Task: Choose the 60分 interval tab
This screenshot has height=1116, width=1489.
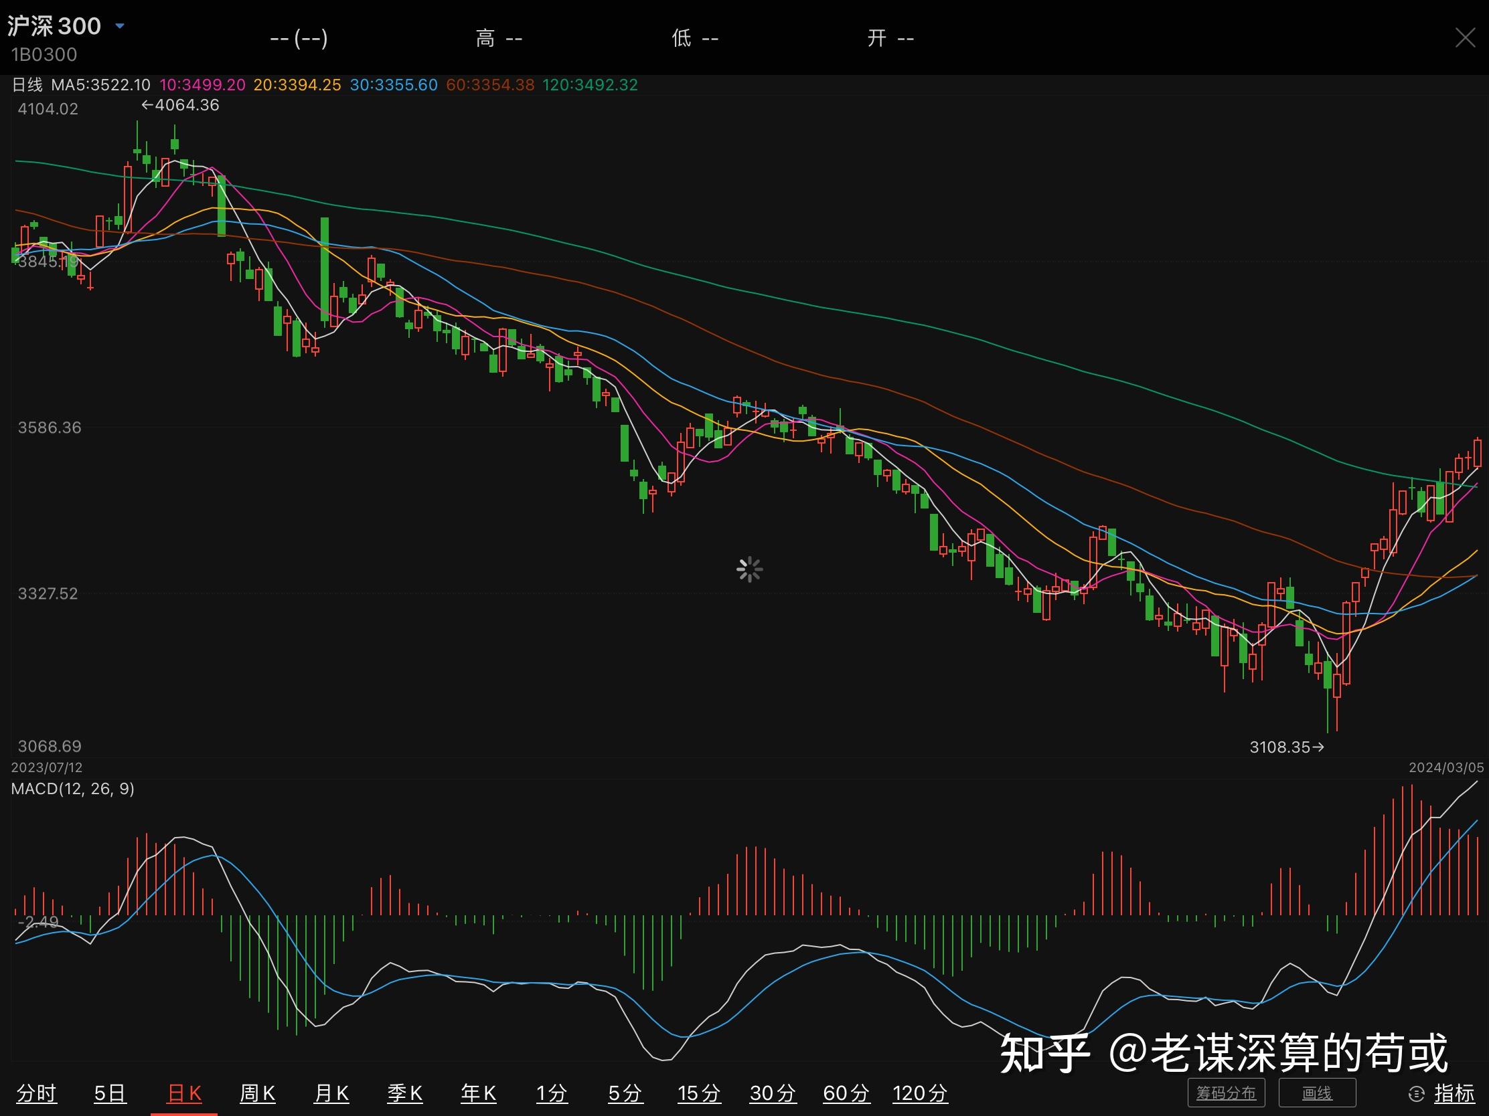Action: [x=846, y=1094]
